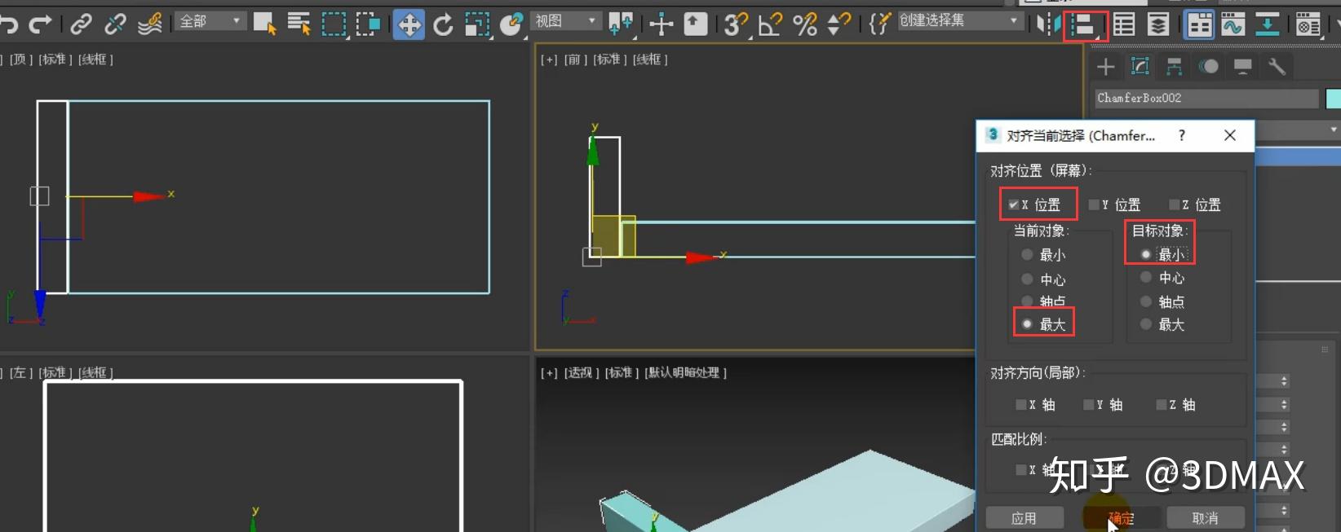Screen dimensions: 1341x532
Task: Click the ChamferBox002 name field
Action: tap(1206, 98)
